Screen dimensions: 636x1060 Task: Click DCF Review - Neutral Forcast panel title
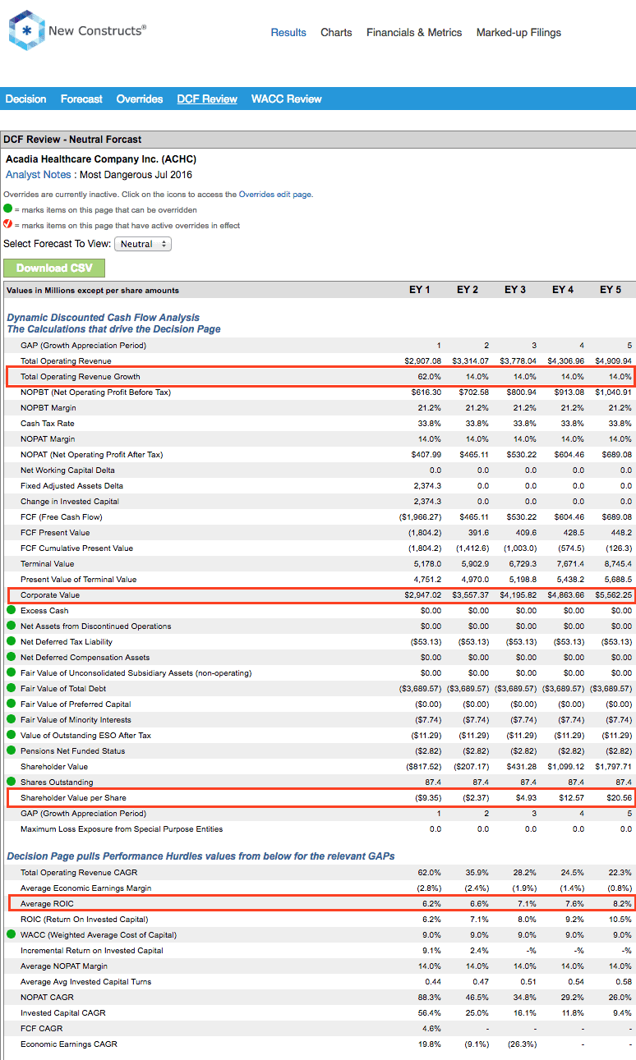(x=73, y=140)
